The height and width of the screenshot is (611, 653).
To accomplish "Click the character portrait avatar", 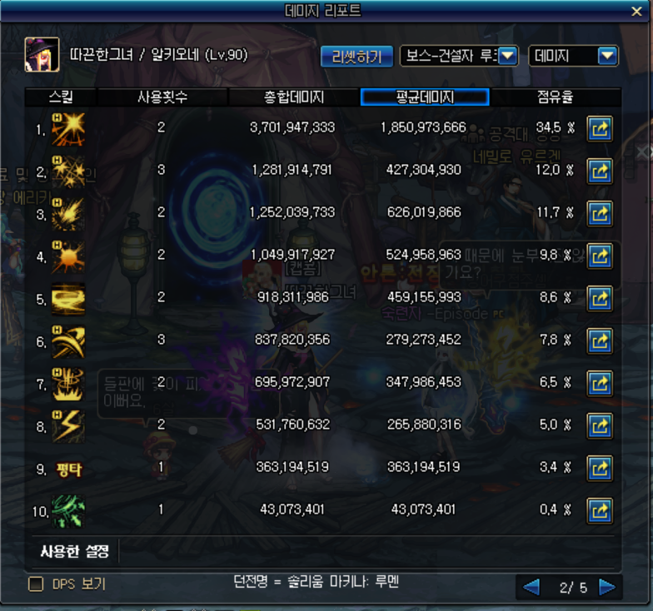I will click(x=42, y=55).
